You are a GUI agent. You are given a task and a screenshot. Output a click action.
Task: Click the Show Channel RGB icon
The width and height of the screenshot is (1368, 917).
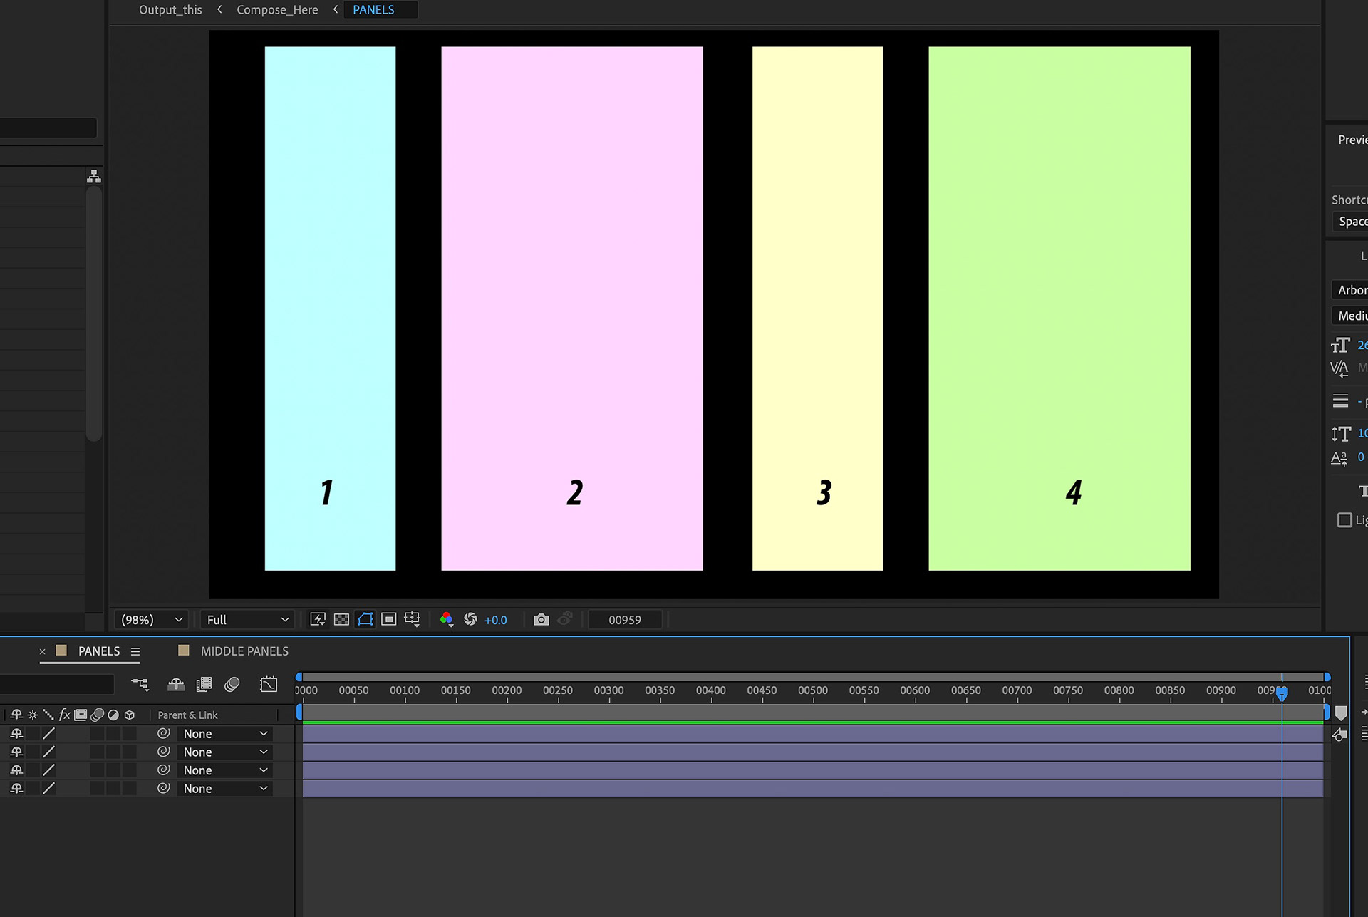pyautogui.click(x=447, y=619)
